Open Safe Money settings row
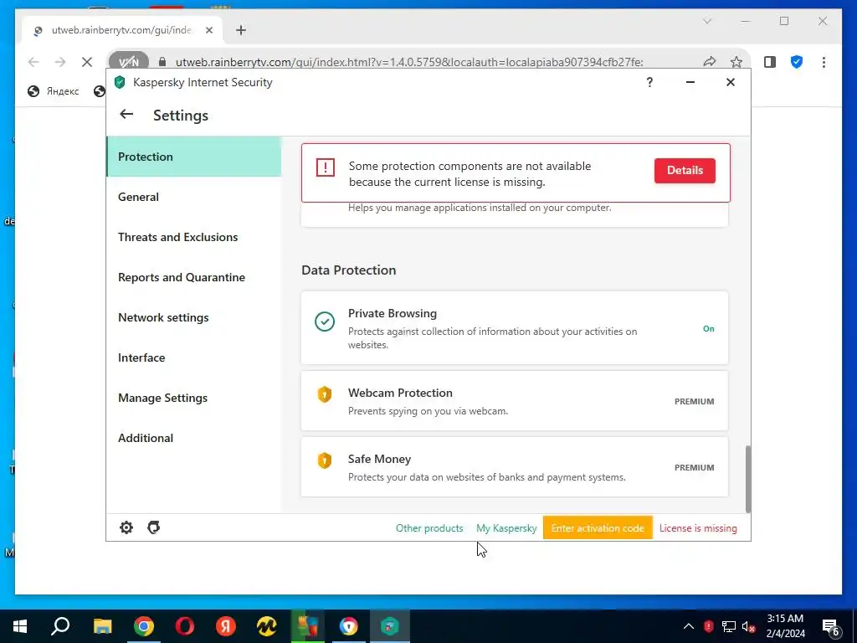The width and height of the screenshot is (857, 643). [x=515, y=467]
